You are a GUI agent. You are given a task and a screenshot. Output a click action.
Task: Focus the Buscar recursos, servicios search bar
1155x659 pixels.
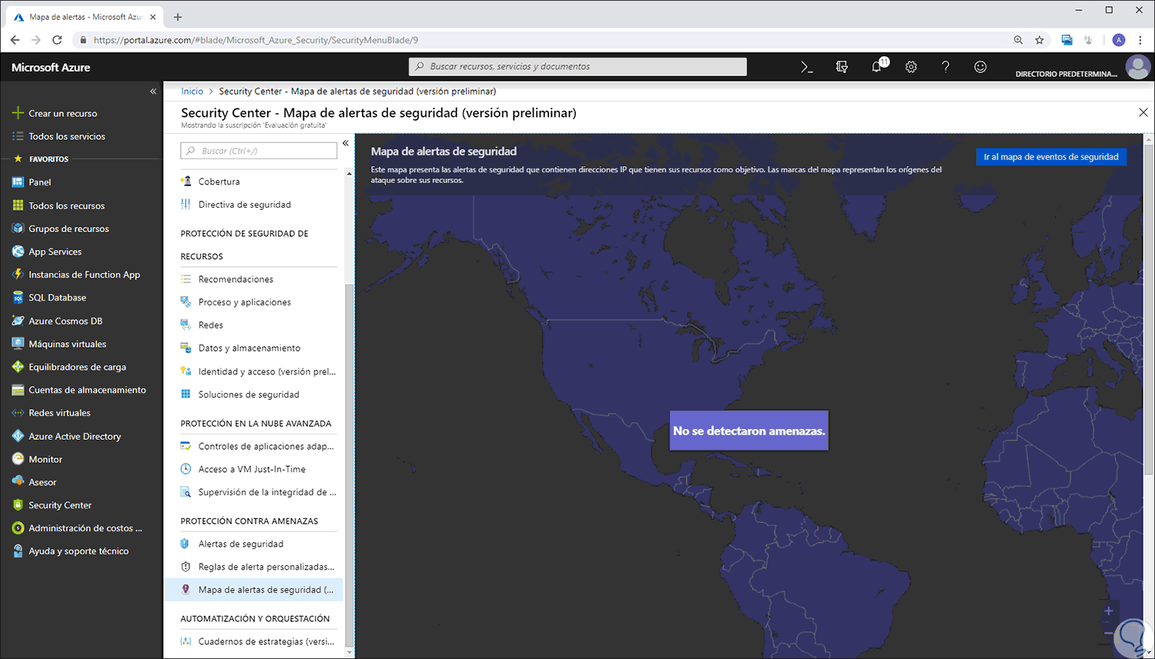(577, 67)
